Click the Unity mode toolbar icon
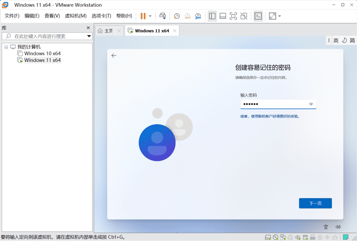This screenshot has width=357, height=241. click(x=244, y=16)
